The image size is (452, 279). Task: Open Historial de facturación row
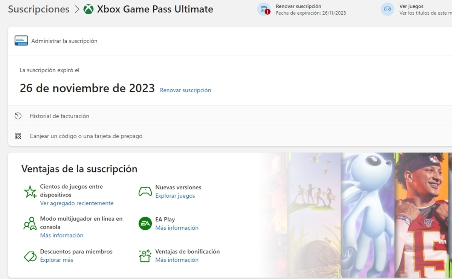pos(60,116)
